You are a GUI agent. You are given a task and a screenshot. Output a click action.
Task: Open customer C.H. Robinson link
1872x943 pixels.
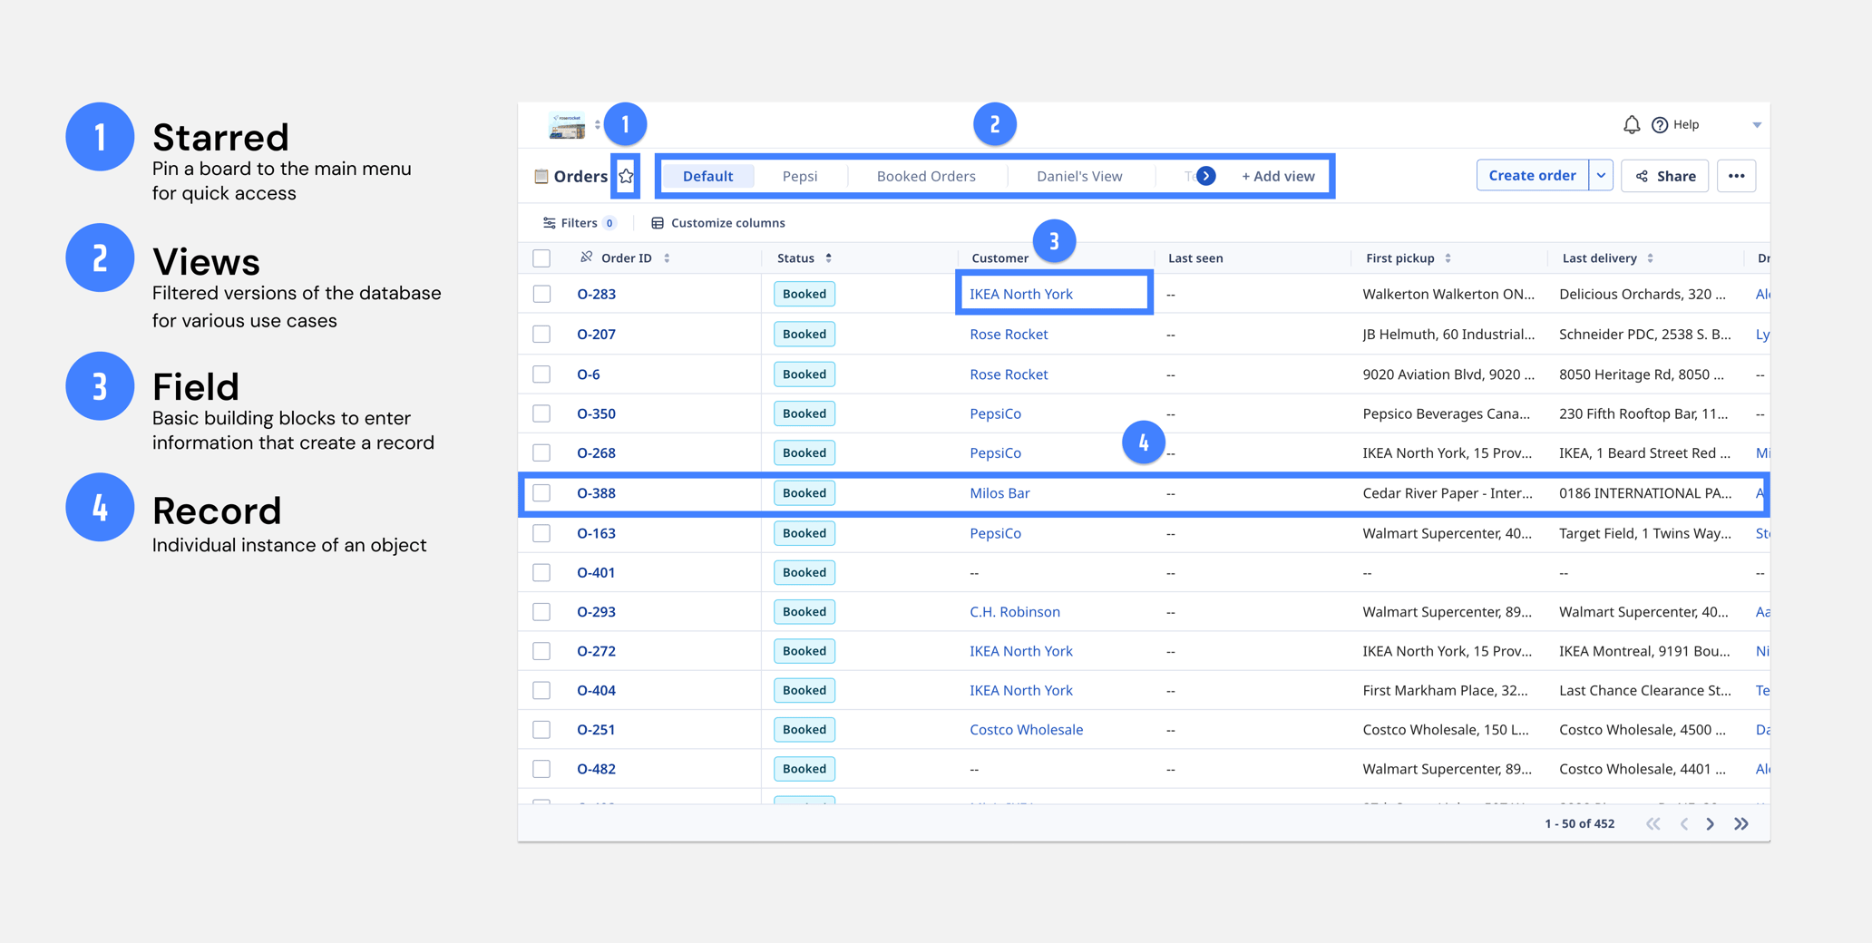coord(1014,612)
